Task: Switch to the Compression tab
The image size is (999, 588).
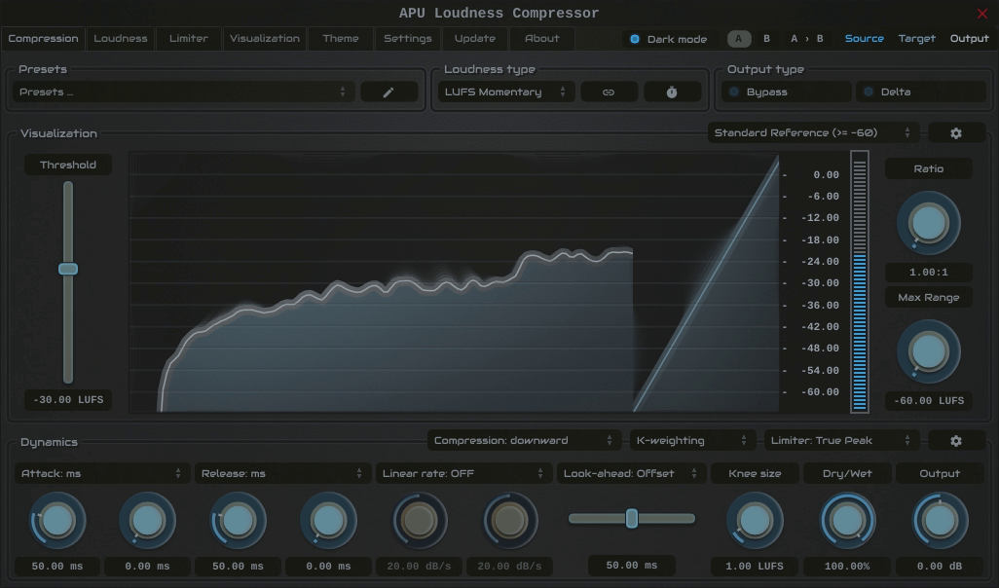Action: pos(43,39)
